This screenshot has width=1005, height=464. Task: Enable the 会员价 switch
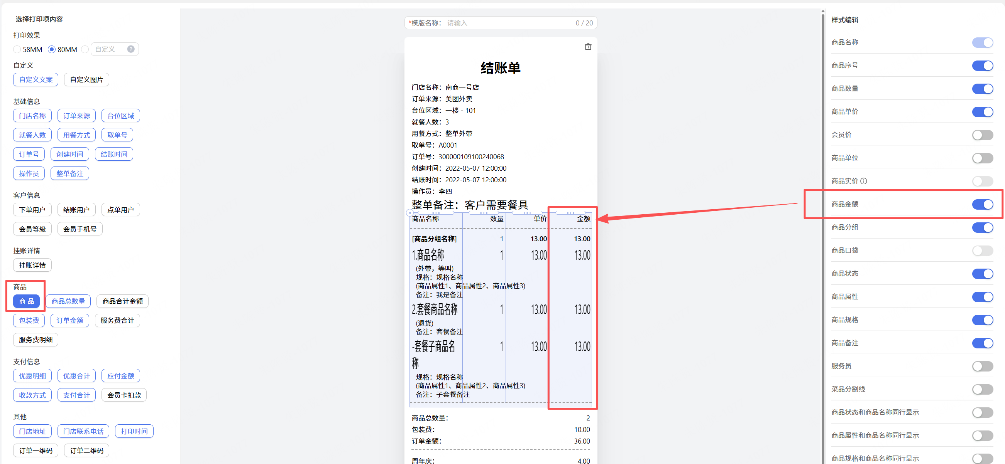pyautogui.click(x=982, y=135)
